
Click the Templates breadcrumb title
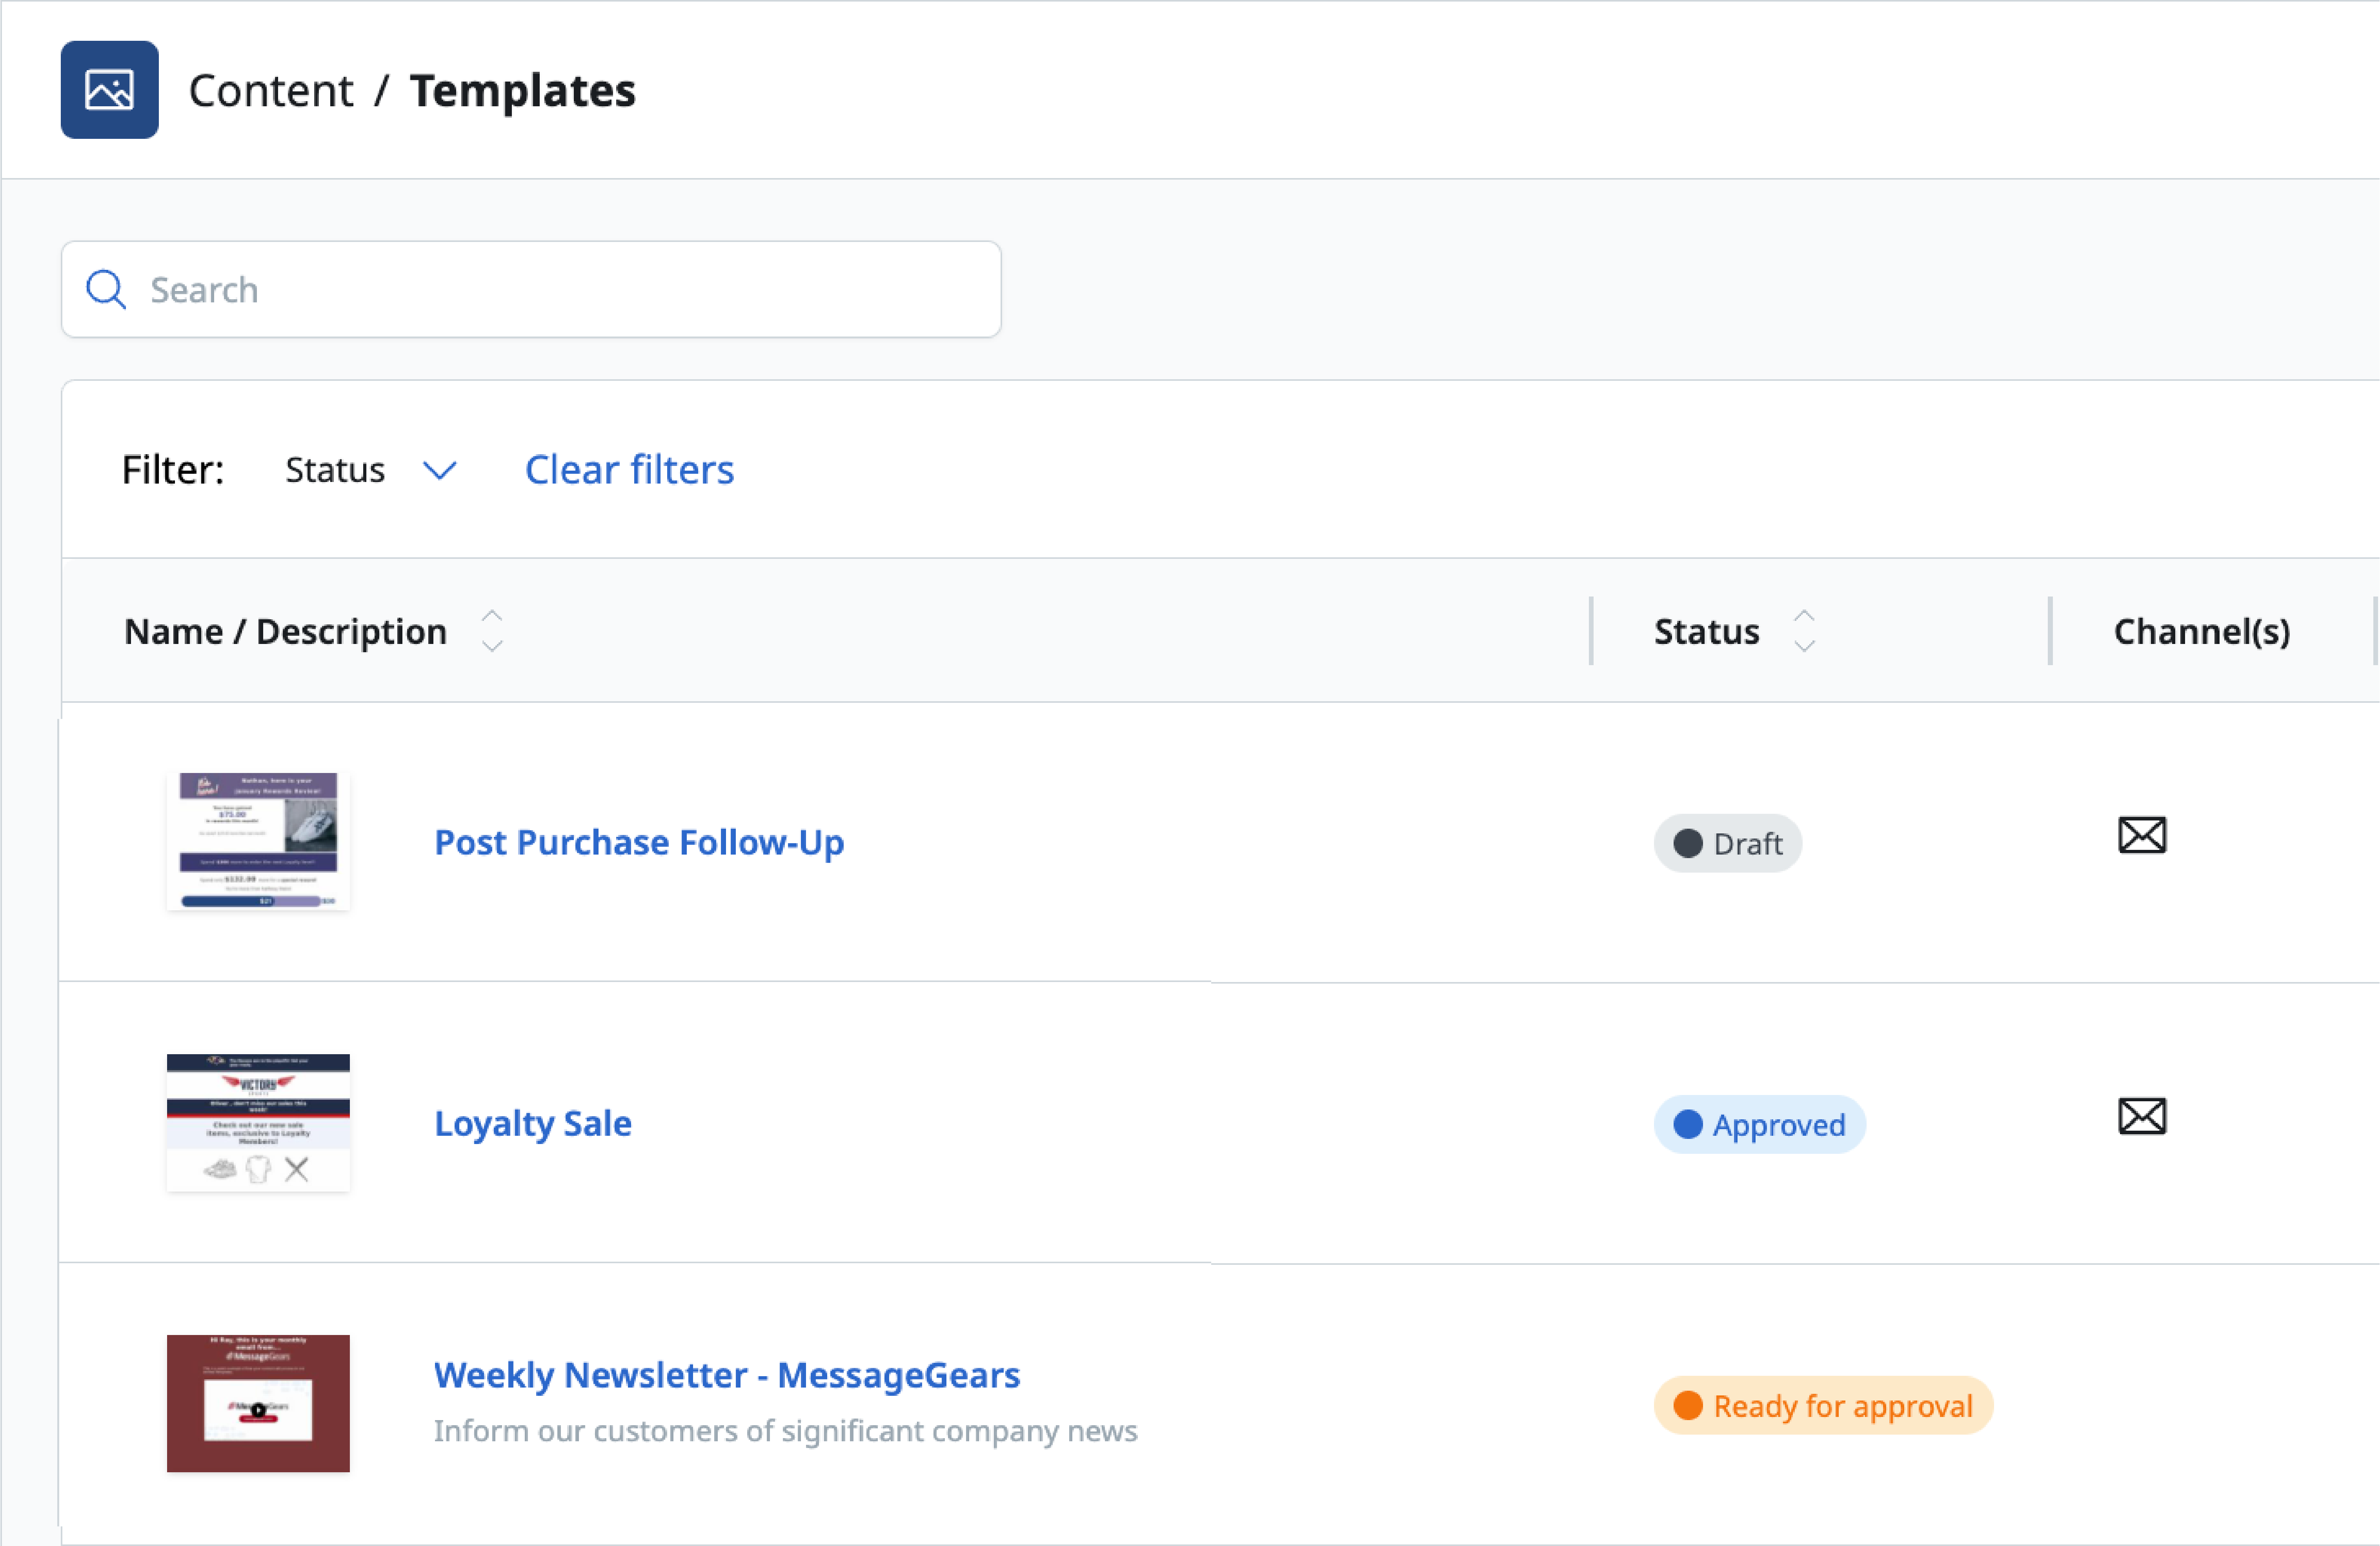[523, 91]
